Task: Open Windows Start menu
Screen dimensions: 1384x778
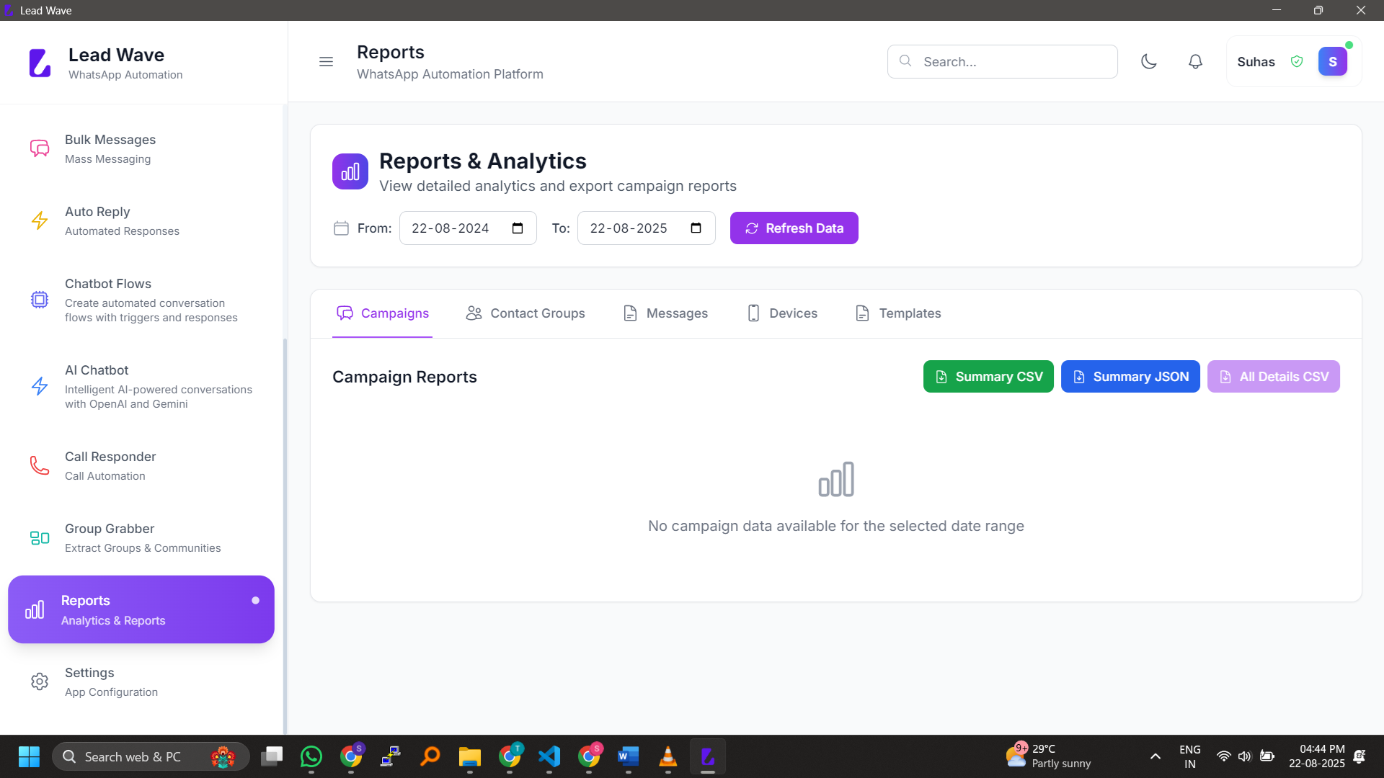Action: point(29,757)
